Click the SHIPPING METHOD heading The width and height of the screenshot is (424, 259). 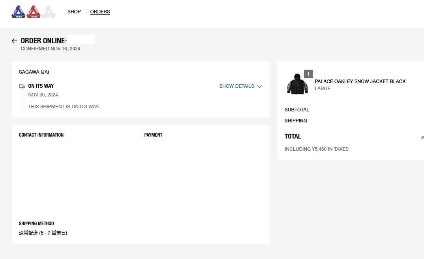36,224
